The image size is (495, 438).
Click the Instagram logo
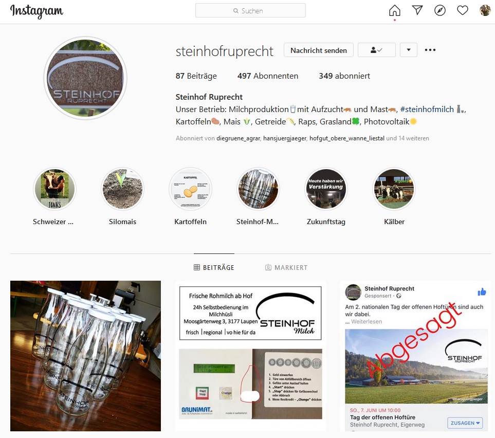[36, 11]
